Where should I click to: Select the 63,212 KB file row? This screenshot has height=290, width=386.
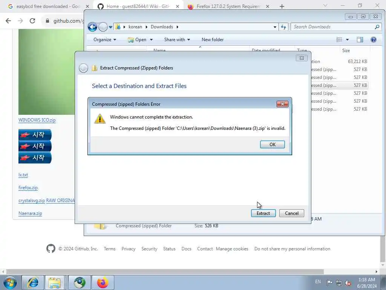coord(340,62)
